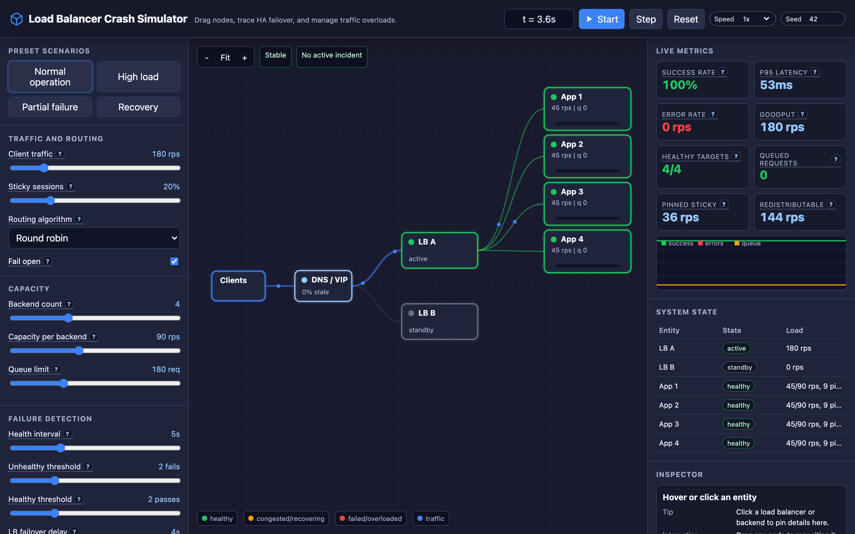Open the Routing algorithm dropdown
Viewport: 855px width, 534px height.
click(94, 238)
